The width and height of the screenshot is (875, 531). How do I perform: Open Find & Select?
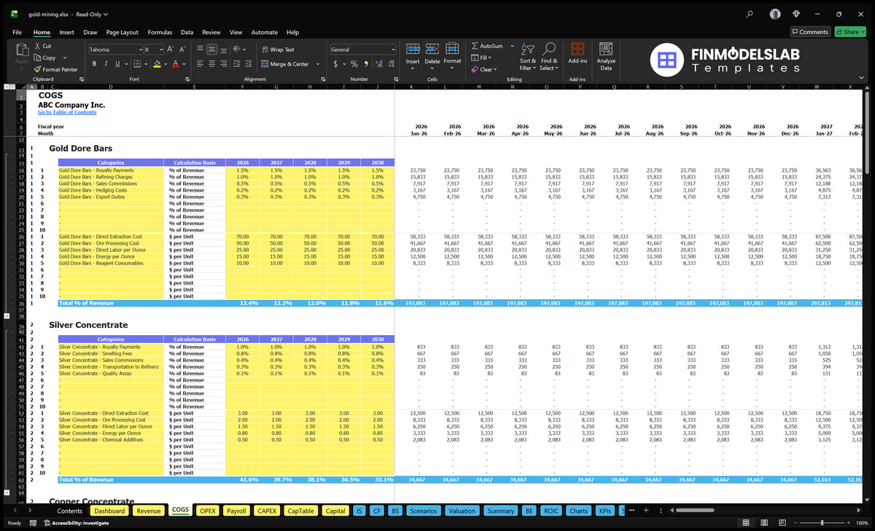coord(549,56)
